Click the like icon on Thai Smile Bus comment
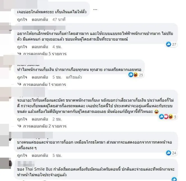 pos(174,179)
